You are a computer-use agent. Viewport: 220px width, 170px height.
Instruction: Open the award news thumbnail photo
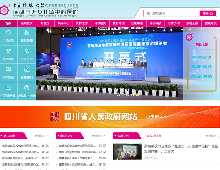[x=127, y=152]
